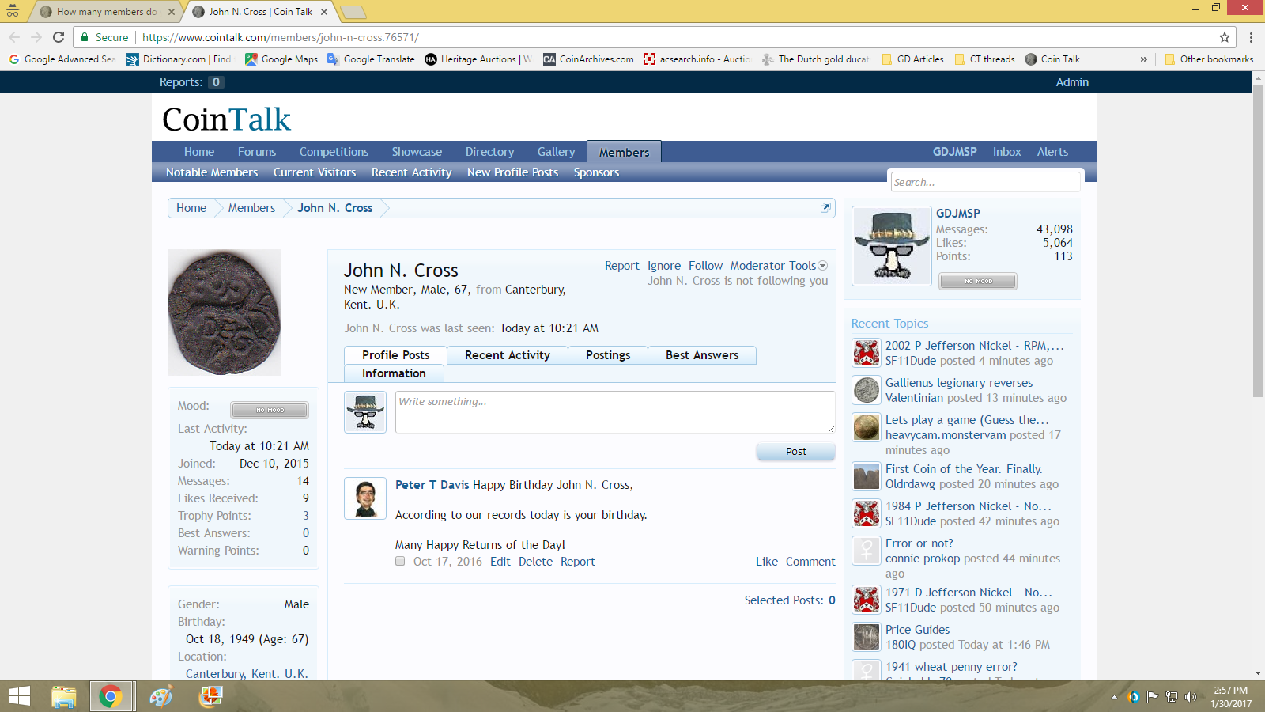Switch to Recent Activity tab

pos(508,355)
